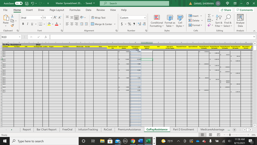Viewport: 257px width, 145px height.
Task: Apply yellow fill color
Action: (49, 24)
